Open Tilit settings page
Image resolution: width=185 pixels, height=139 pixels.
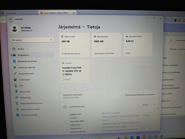(x=19, y=86)
